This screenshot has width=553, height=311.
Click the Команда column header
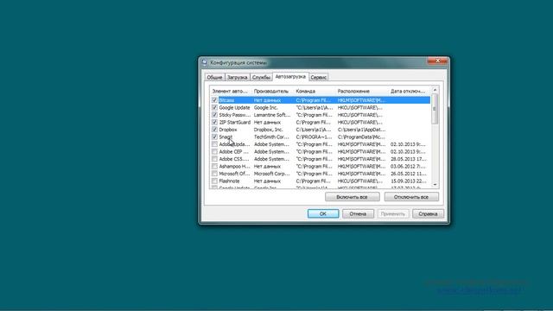coord(315,92)
